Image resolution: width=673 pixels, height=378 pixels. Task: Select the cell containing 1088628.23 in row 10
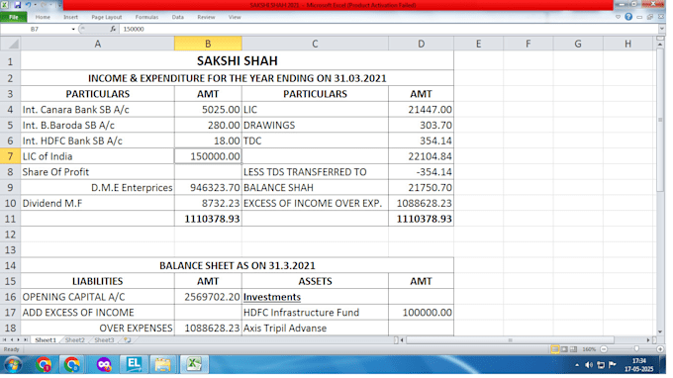coord(421,204)
